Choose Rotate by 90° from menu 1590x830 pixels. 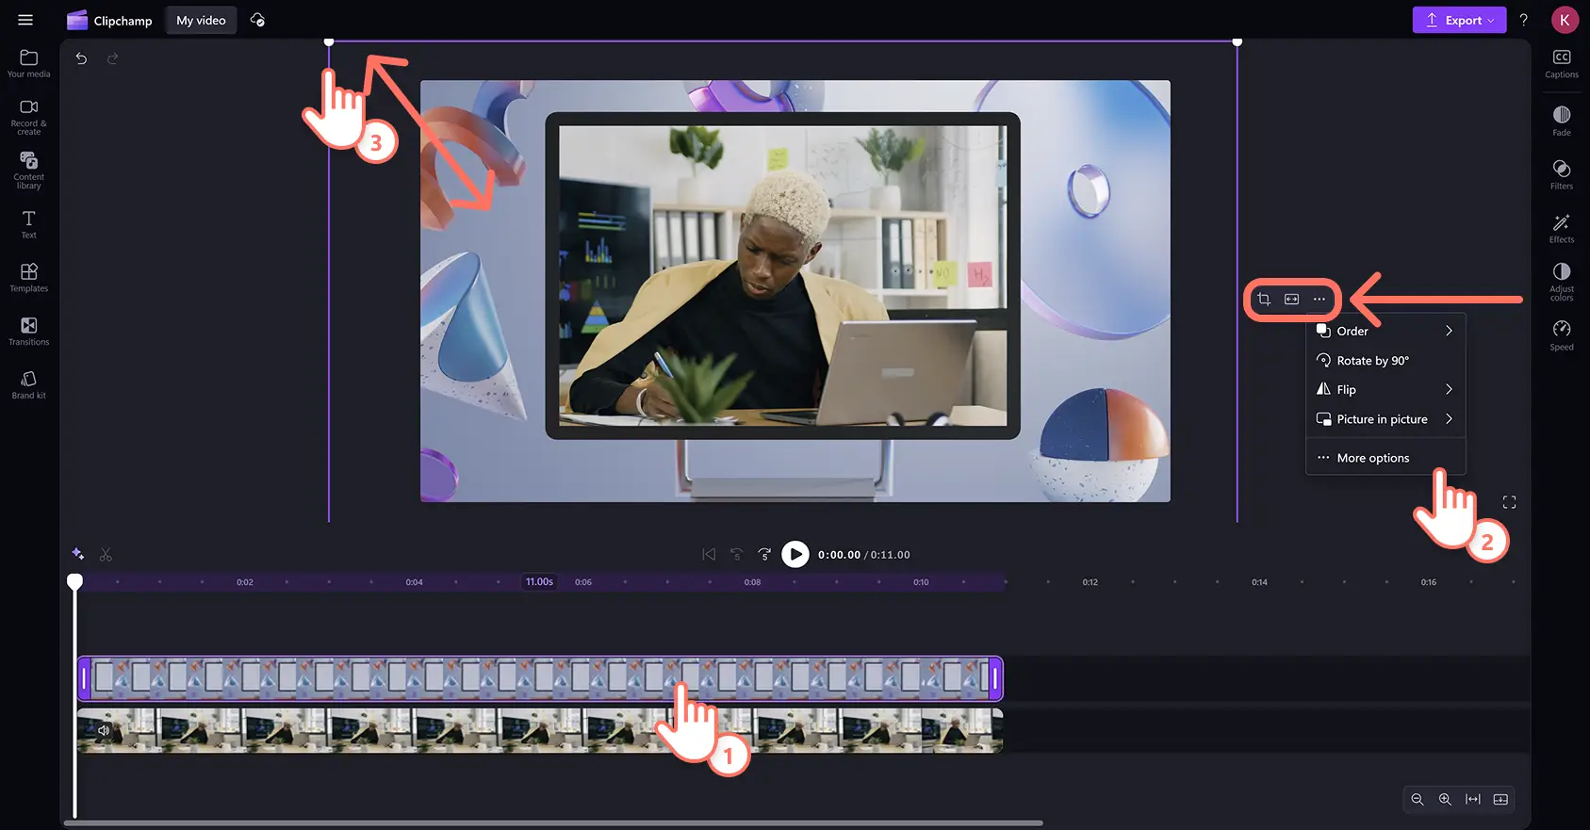pos(1372,361)
